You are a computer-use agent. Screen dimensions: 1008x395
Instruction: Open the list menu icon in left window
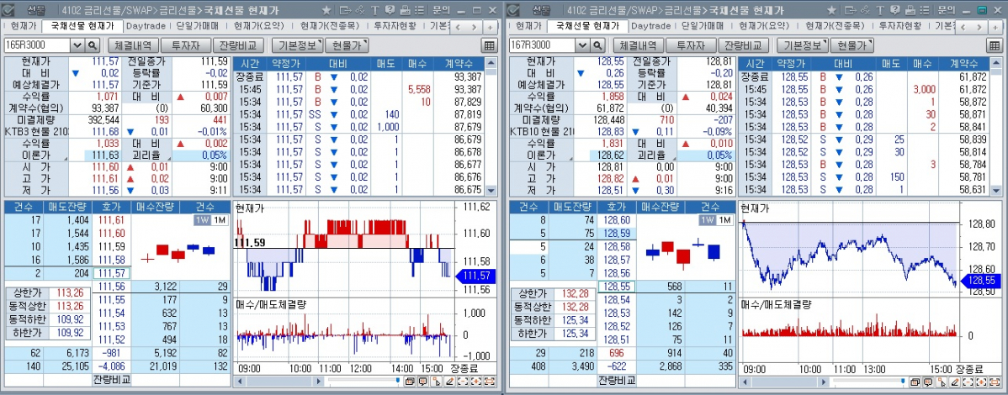(x=419, y=10)
